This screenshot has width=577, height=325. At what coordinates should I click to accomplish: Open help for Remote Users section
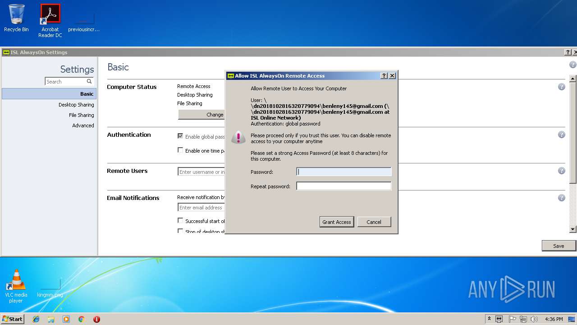[562, 171]
